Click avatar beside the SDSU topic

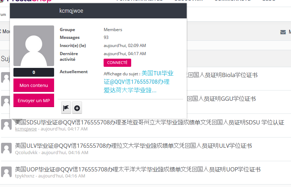(x=6, y=124)
